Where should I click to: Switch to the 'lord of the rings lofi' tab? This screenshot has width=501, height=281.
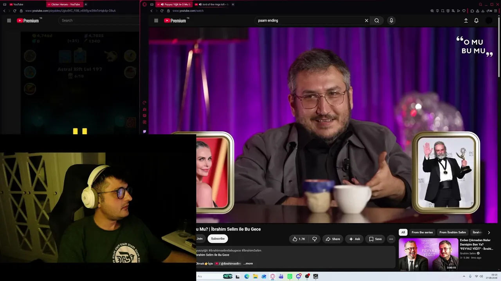tap(211, 4)
